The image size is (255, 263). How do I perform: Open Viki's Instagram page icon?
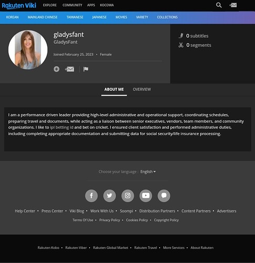click(128, 196)
